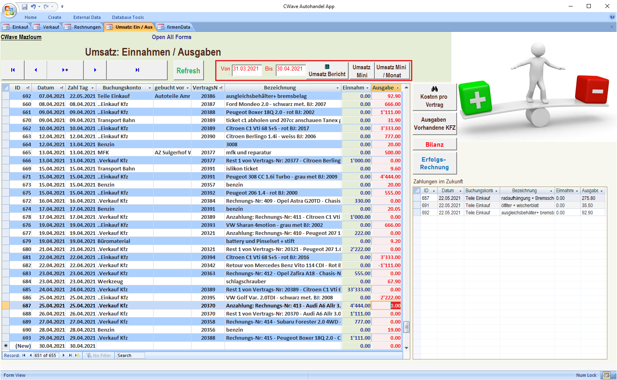
Task: Switch to the Rechnungen tab
Action: pos(83,27)
